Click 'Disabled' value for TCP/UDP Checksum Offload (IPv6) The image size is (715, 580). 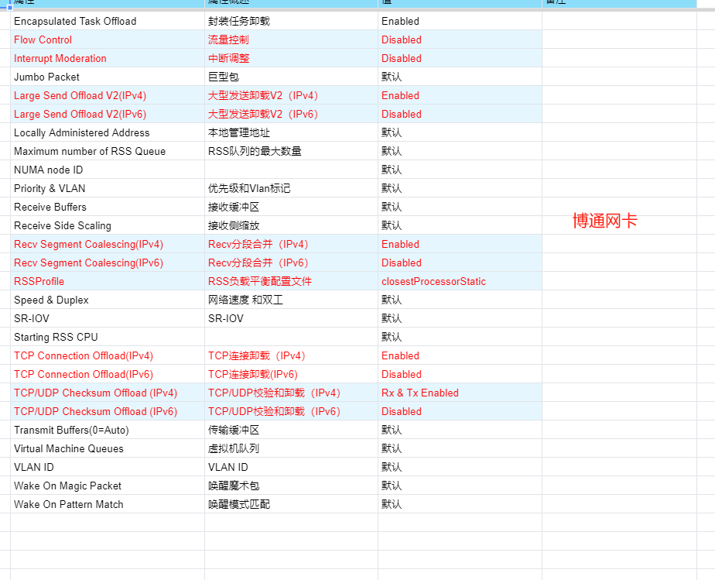tap(460, 411)
